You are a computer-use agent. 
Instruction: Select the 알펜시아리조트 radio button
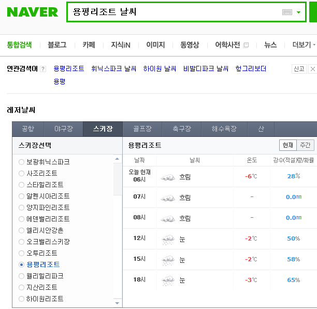[x=21, y=196]
